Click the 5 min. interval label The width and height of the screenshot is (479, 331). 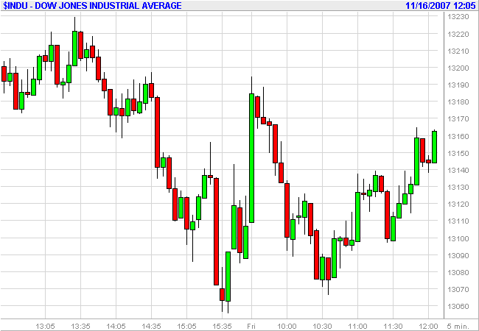(x=458, y=327)
